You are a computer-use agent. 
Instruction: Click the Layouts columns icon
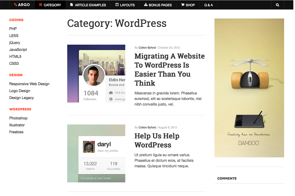click(x=117, y=5)
